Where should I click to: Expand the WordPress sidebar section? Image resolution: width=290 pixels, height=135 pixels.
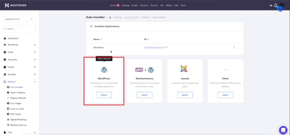point(35,45)
